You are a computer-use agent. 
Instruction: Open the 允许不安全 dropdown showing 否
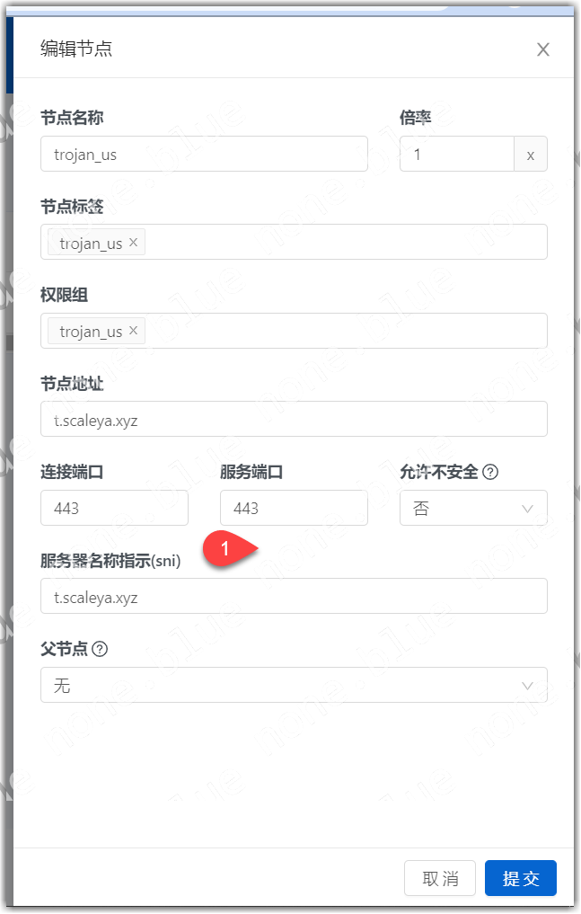coord(473,508)
